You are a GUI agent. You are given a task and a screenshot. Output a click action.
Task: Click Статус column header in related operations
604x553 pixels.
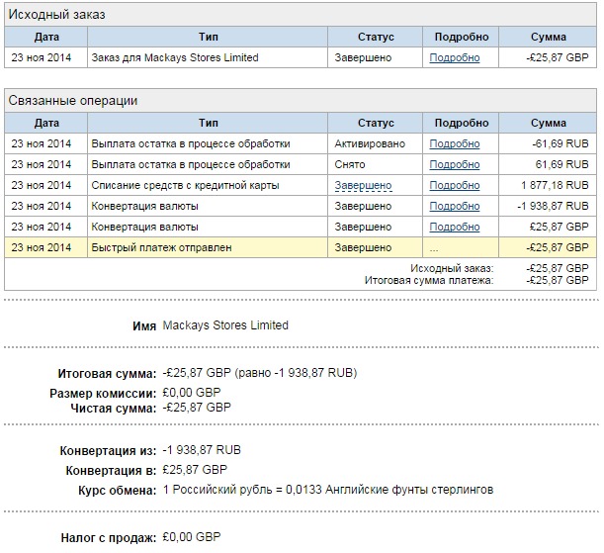coord(376,123)
